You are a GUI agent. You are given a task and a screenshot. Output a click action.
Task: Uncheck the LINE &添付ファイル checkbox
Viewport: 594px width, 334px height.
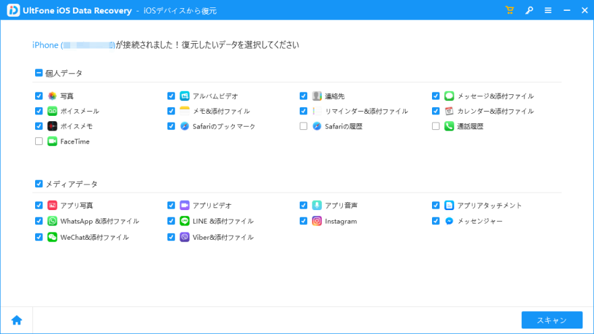(x=171, y=221)
